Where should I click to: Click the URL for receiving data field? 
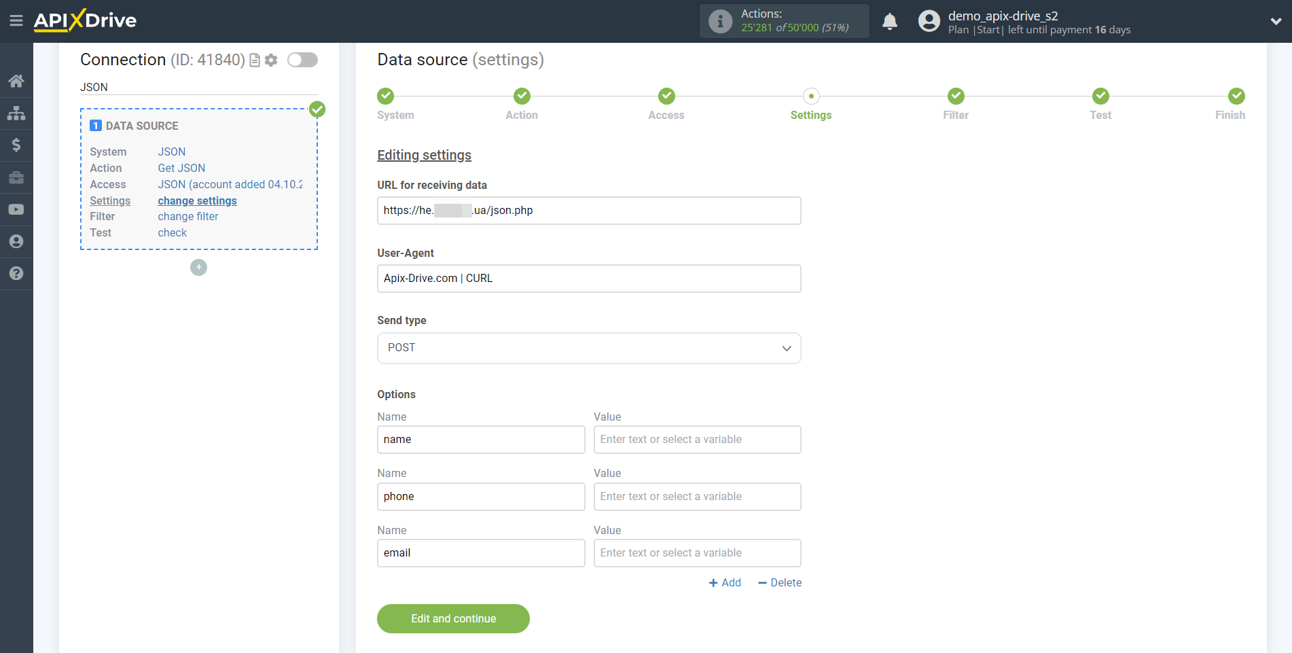point(589,211)
